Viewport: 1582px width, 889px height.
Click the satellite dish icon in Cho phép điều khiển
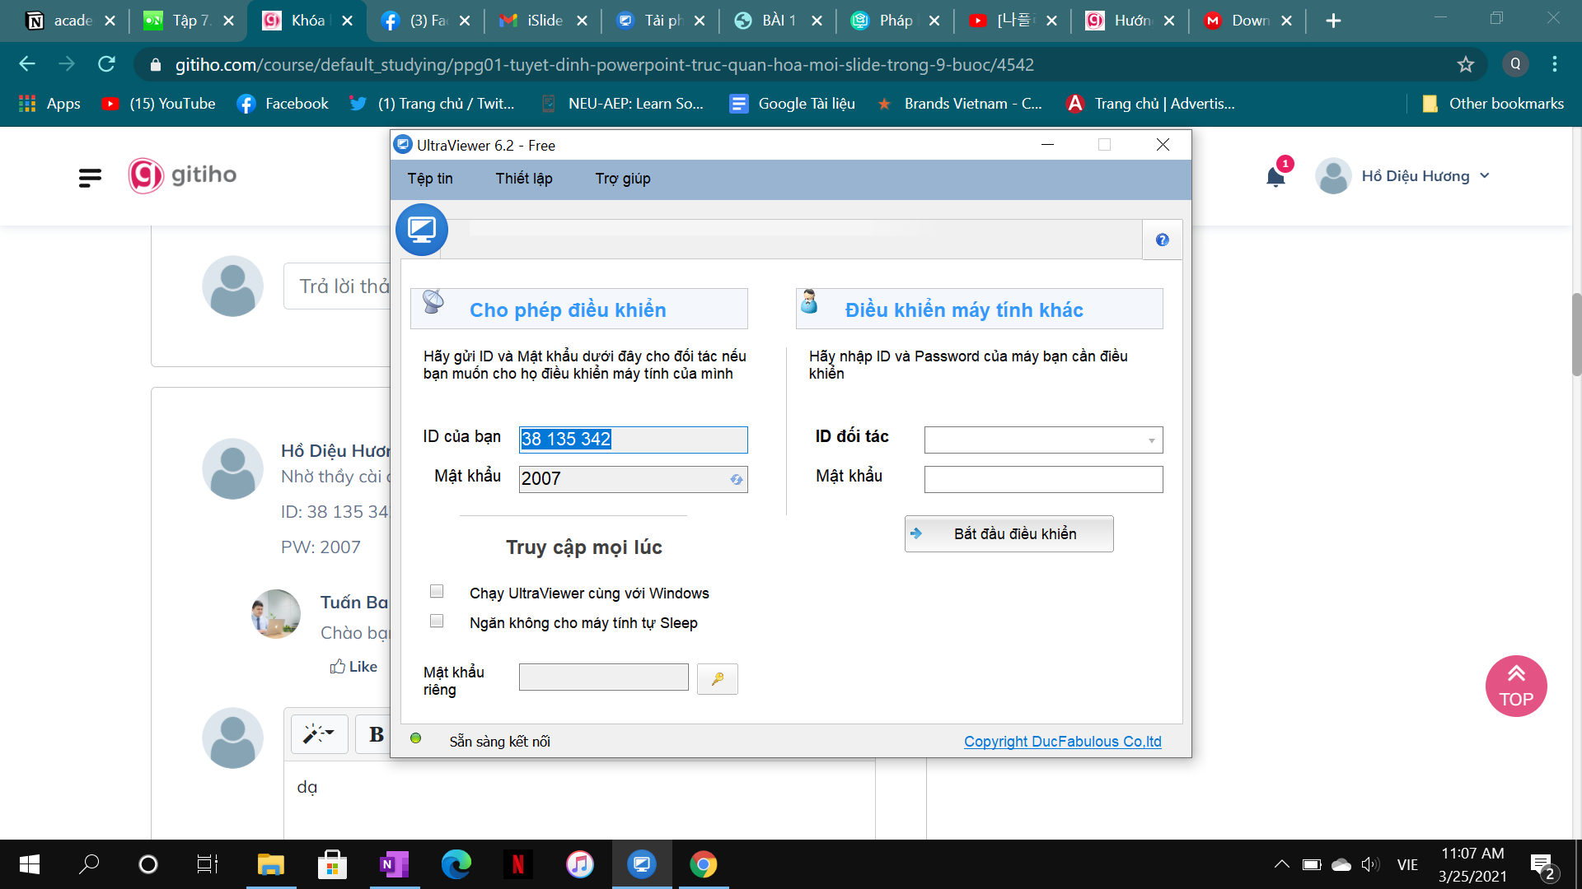[x=433, y=302]
